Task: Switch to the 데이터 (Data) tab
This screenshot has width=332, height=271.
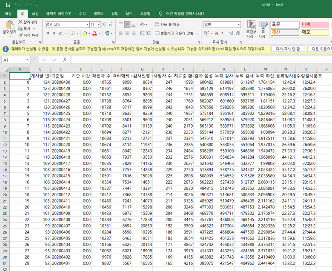Action: (98, 14)
